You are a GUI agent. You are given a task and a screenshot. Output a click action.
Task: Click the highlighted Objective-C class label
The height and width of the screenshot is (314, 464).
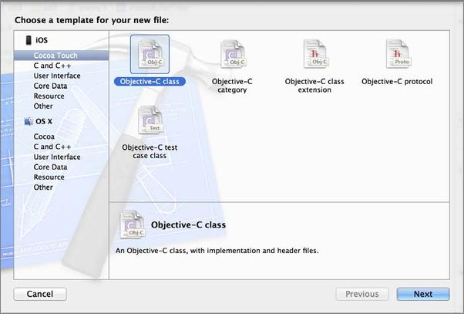pos(150,82)
